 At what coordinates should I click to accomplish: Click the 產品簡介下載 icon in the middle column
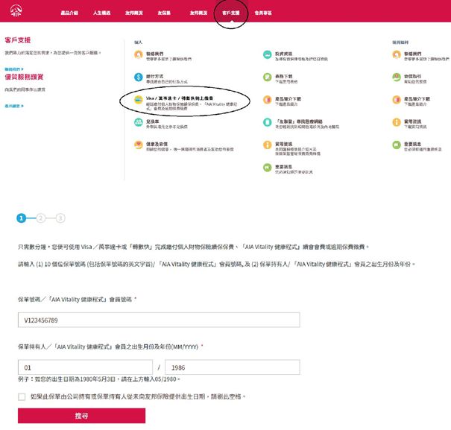click(x=267, y=100)
